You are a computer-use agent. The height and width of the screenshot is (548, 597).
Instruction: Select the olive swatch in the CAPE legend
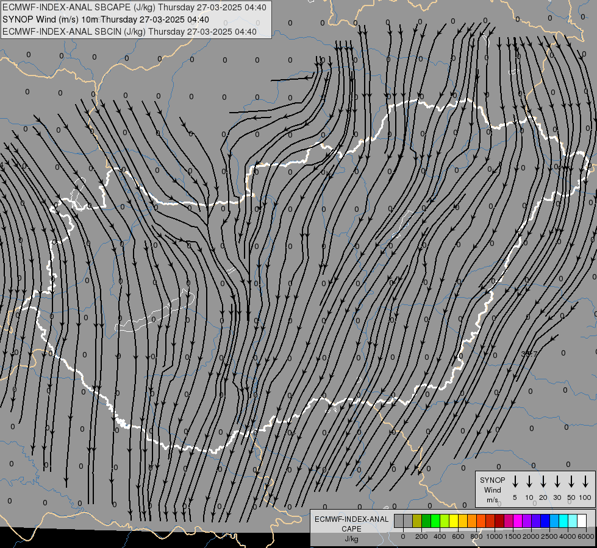tap(417, 521)
